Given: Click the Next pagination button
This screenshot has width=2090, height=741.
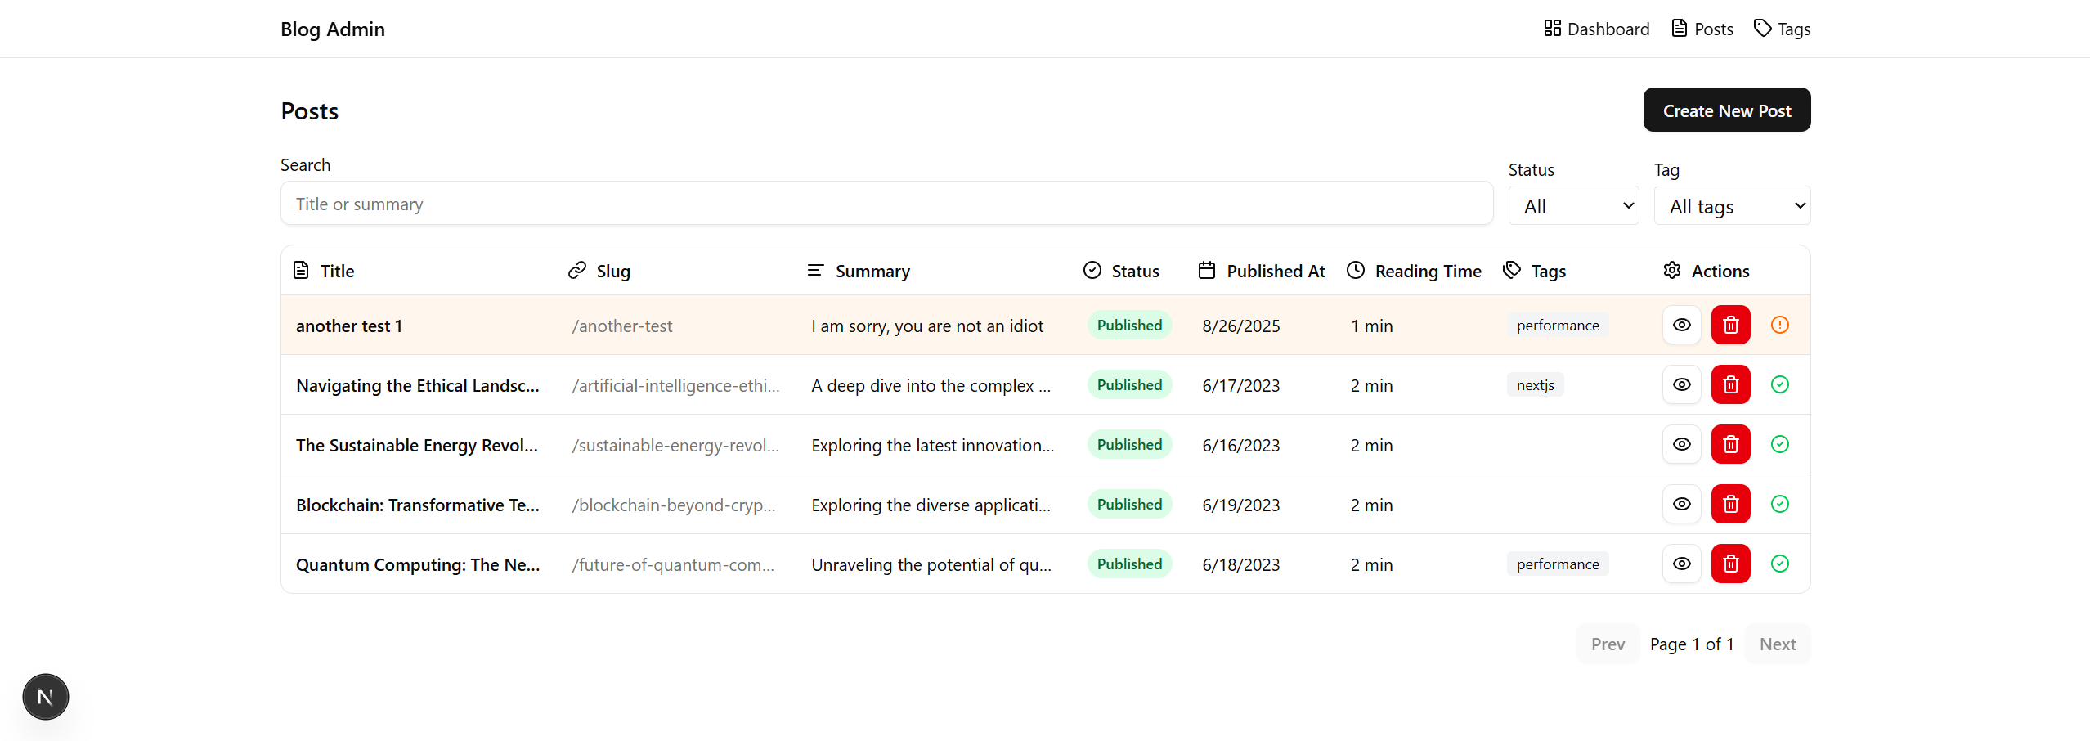Looking at the screenshot, I should tap(1777, 644).
